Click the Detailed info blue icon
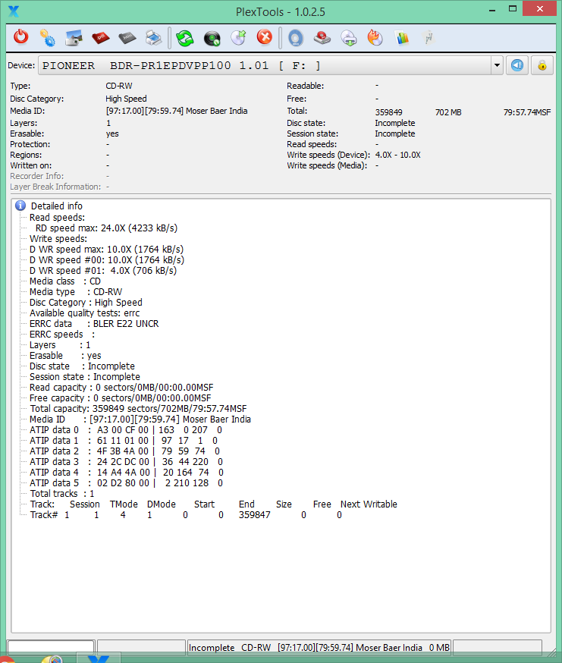Viewport: 562px width, 663px height. 20,206
